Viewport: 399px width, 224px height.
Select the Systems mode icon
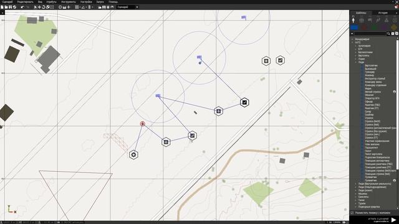(x=387, y=20)
